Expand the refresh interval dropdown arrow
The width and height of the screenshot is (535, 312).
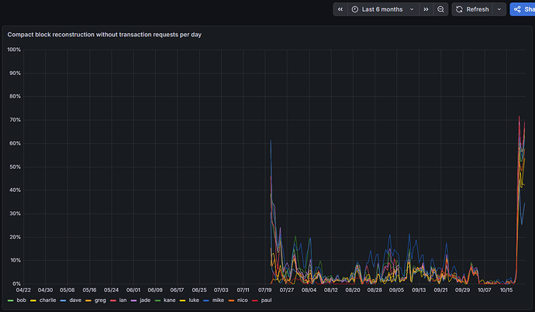(x=499, y=9)
